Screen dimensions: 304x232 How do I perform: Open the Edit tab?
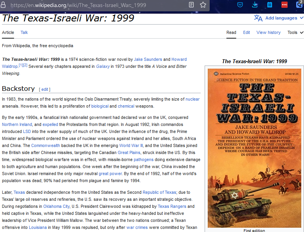(x=246, y=32)
